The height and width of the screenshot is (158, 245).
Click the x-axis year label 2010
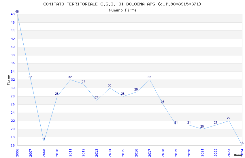click(57, 153)
